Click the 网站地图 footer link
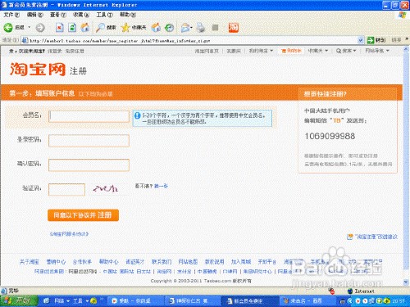The image size is (410, 307). coord(188,262)
